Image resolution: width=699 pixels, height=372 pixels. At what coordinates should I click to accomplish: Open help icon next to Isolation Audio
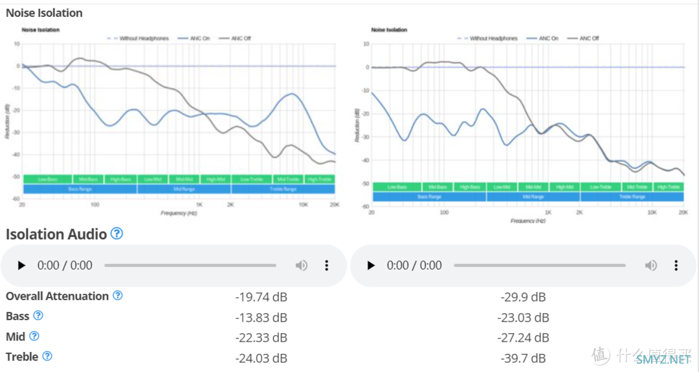[116, 233]
